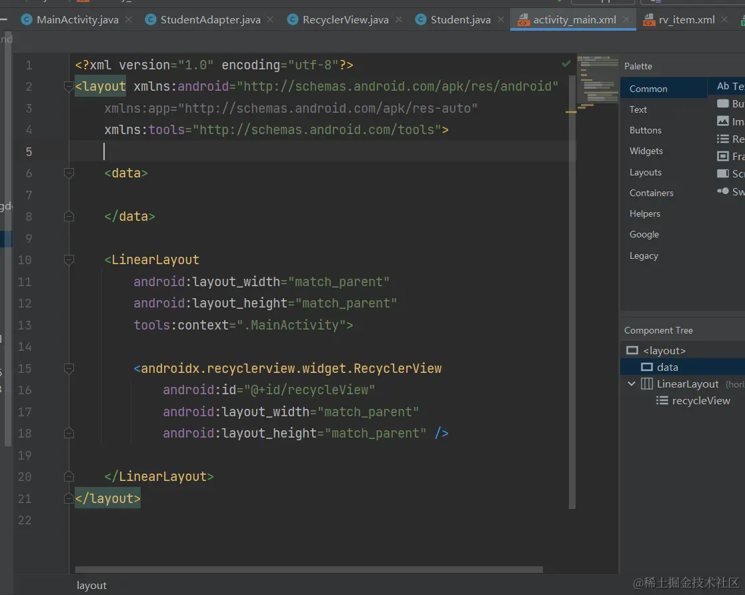Fold the RecyclerView tag at line 15
This screenshot has height=595, width=745.
tap(69, 368)
